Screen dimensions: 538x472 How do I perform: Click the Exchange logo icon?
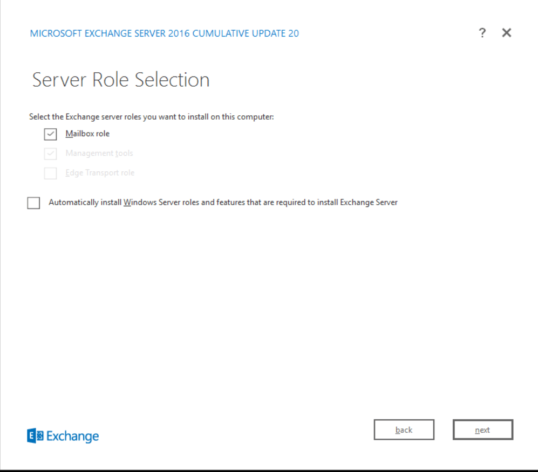pyautogui.click(x=35, y=435)
